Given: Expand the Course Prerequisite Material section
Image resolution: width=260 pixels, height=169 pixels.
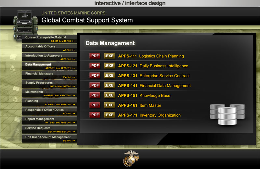Looking at the screenshot, I should (x=74, y=41).
